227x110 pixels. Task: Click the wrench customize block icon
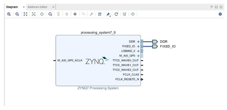pos(91,14)
